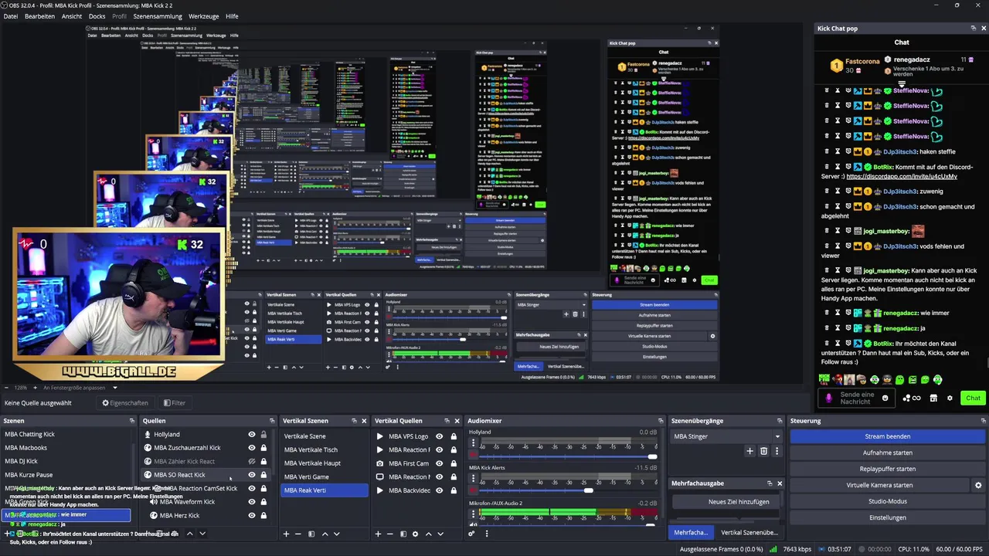Select MBA Vertikale Tisch vertical scene
This screenshot has width=989, height=556.
325,449
